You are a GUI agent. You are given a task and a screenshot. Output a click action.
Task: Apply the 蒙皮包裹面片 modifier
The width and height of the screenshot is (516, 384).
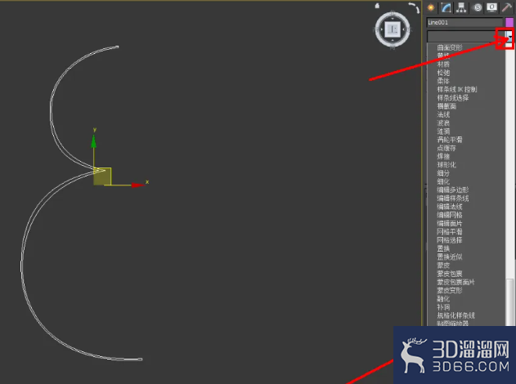coord(455,282)
